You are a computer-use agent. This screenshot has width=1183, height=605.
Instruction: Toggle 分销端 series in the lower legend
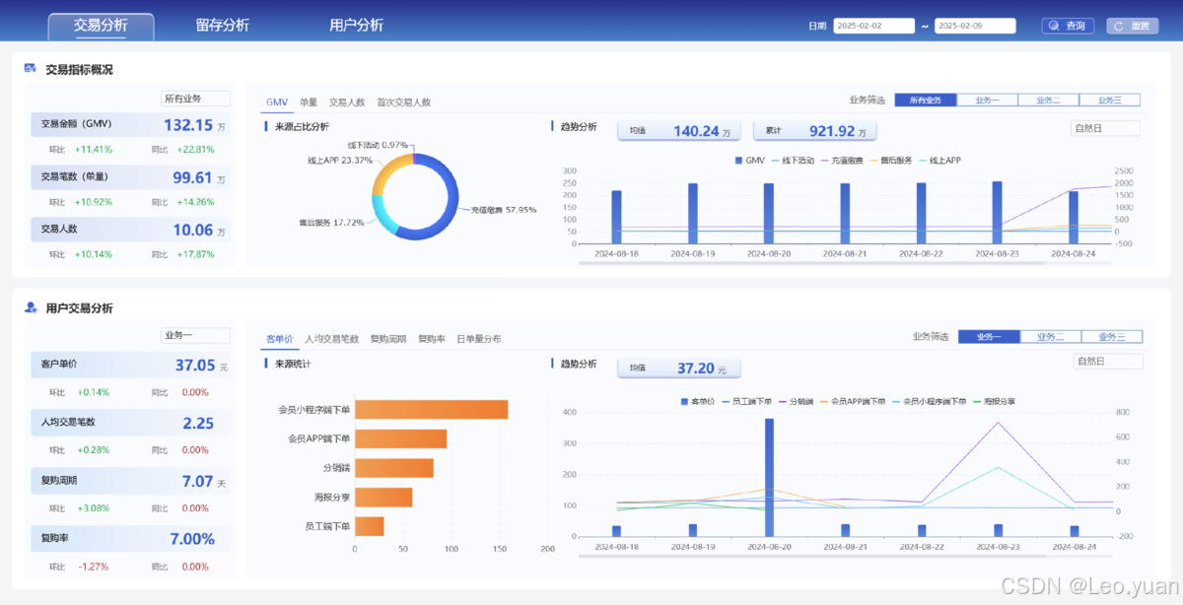point(796,401)
